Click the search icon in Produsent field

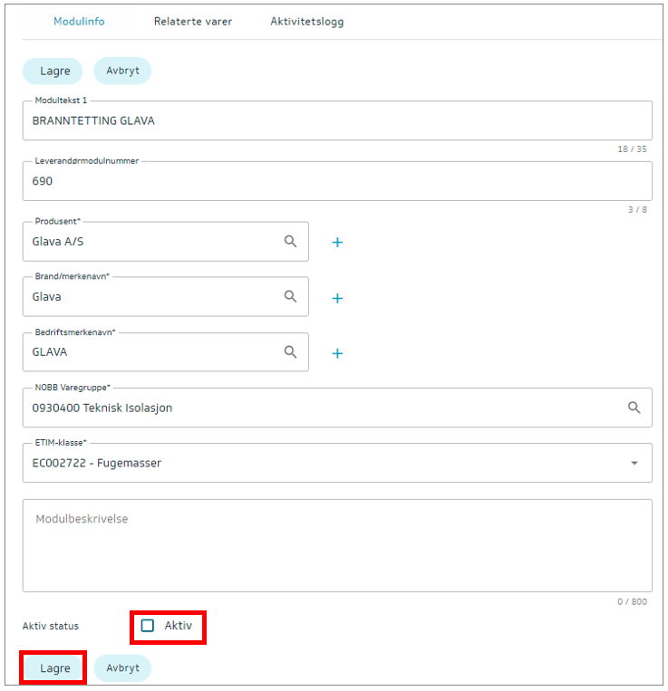[x=290, y=242]
